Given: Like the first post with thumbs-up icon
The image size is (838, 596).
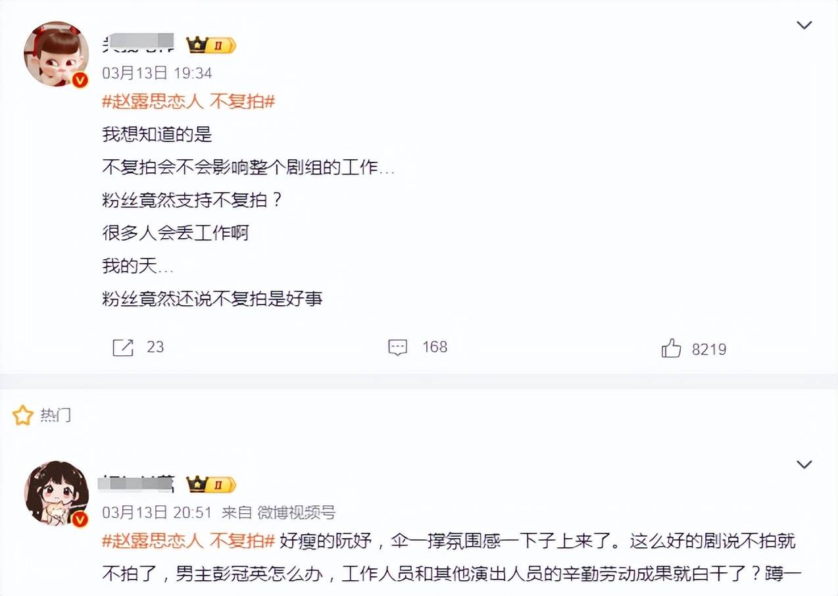Looking at the screenshot, I should pos(672,348).
